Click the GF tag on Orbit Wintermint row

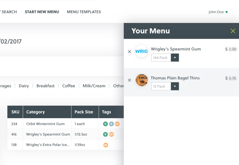pyautogui.click(x=117, y=124)
